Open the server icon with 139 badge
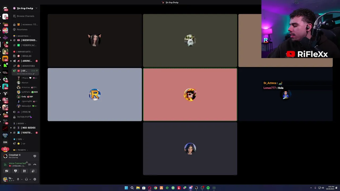The width and height of the screenshot is (340, 191). (x=5, y=58)
